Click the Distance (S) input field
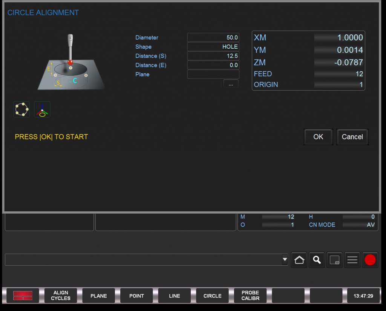The height and width of the screenshot is (311, 386). click(x=213, y=56)
